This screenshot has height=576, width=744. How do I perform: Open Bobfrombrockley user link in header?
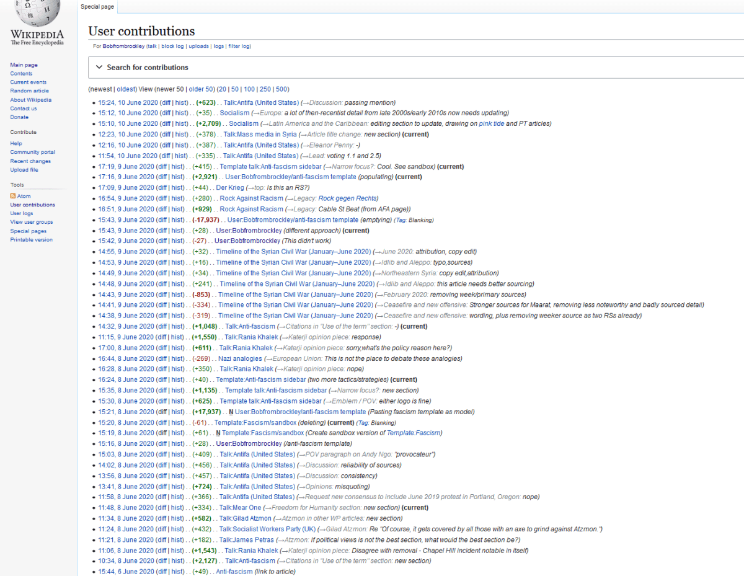tap(123, 46)
